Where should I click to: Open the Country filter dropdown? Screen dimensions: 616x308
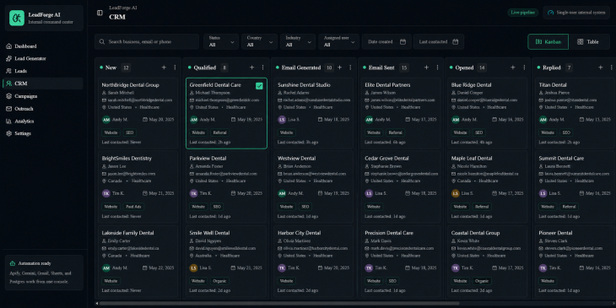(x=259, y=41)
